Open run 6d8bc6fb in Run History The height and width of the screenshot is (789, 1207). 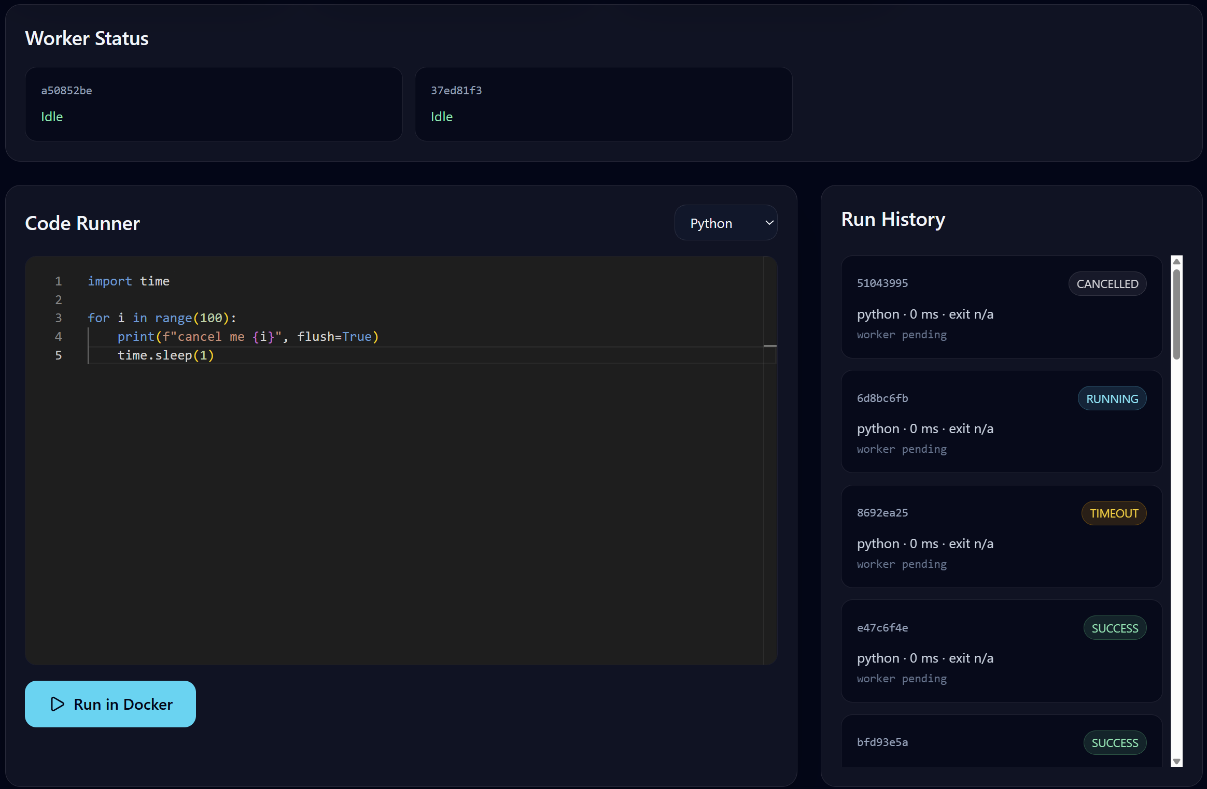(x=1002, y=421)
